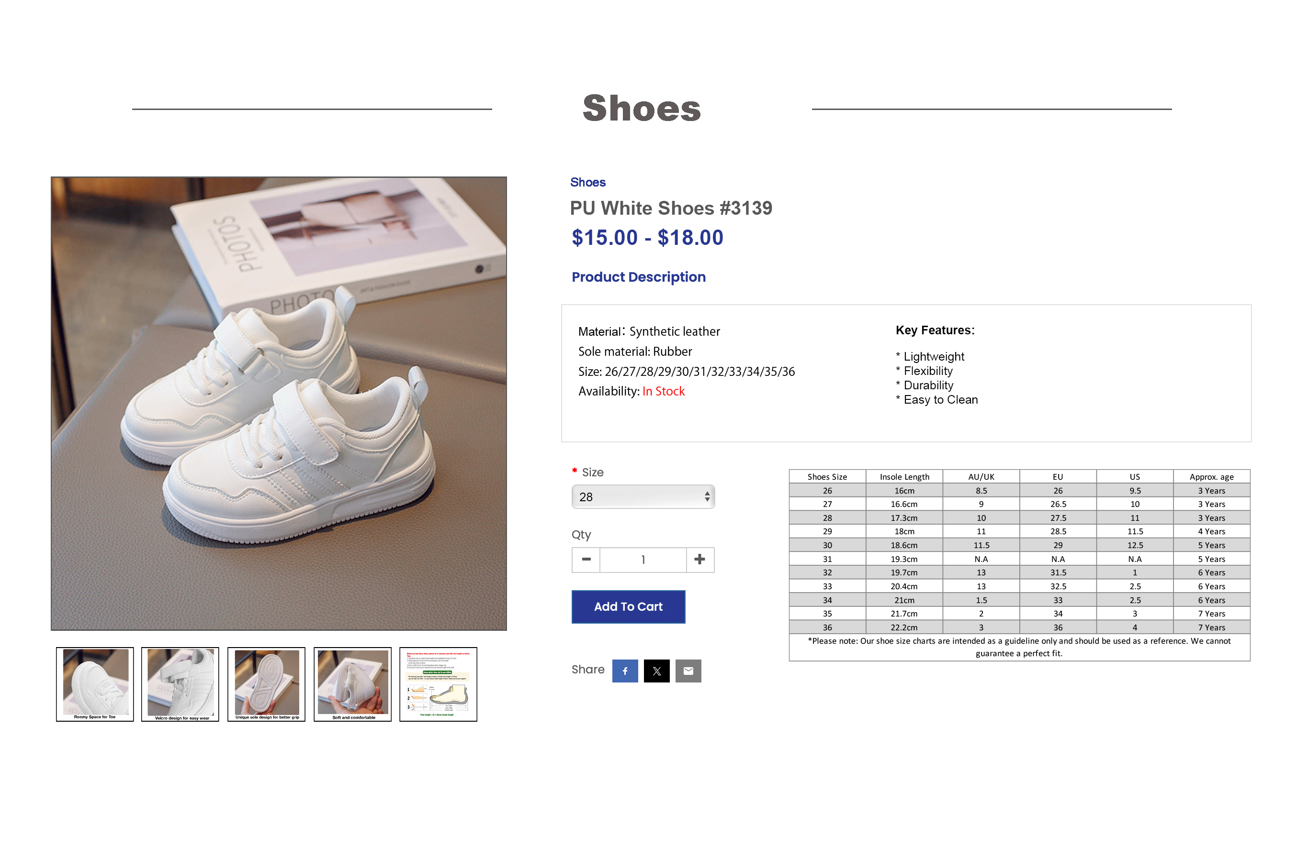Increase quantity with plus button
The width and height of the screenshot is (1308, 847).
coord(699,560)
